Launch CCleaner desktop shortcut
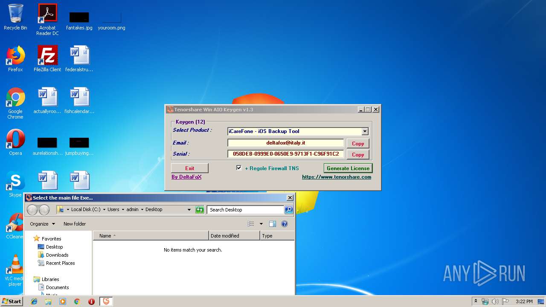This screenshot has height=307, width=546. click(15, 226)
